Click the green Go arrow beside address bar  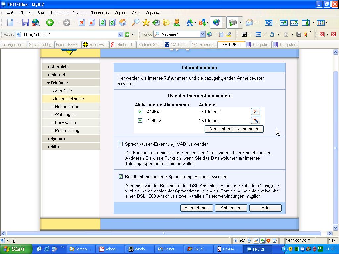point(127,34)
